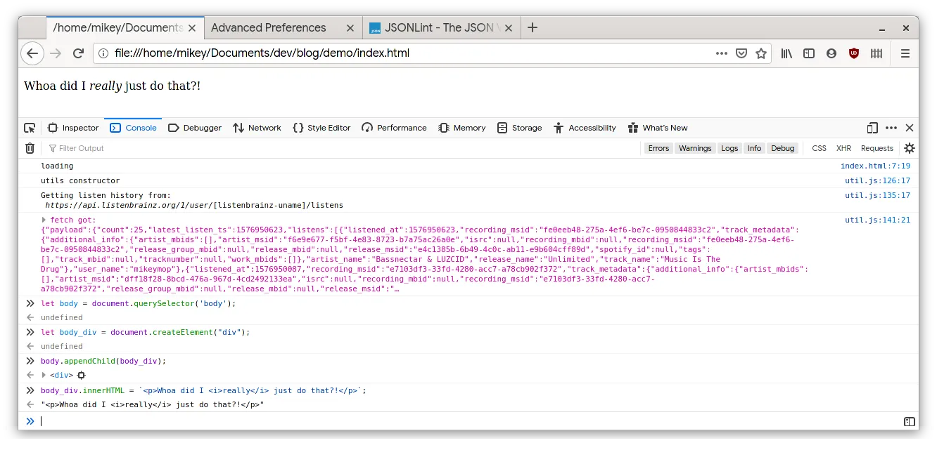Reload the current page
This screenshot has height=450, width=937.
(78, 53)
